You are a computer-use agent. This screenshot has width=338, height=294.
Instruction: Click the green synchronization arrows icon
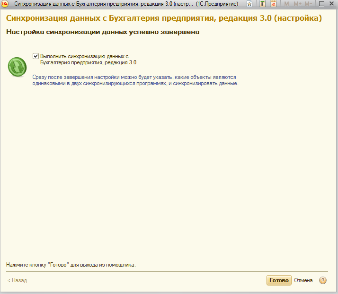(17, 67)
